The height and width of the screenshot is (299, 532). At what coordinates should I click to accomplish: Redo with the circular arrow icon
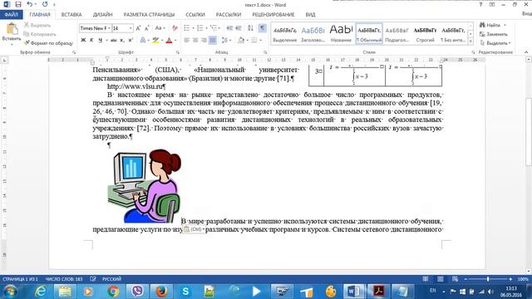[45, 4]
